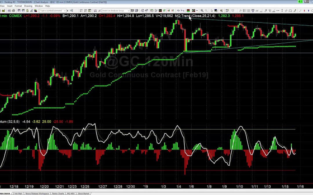Click the vertical double-arrow drawing tool

(282, 11)
